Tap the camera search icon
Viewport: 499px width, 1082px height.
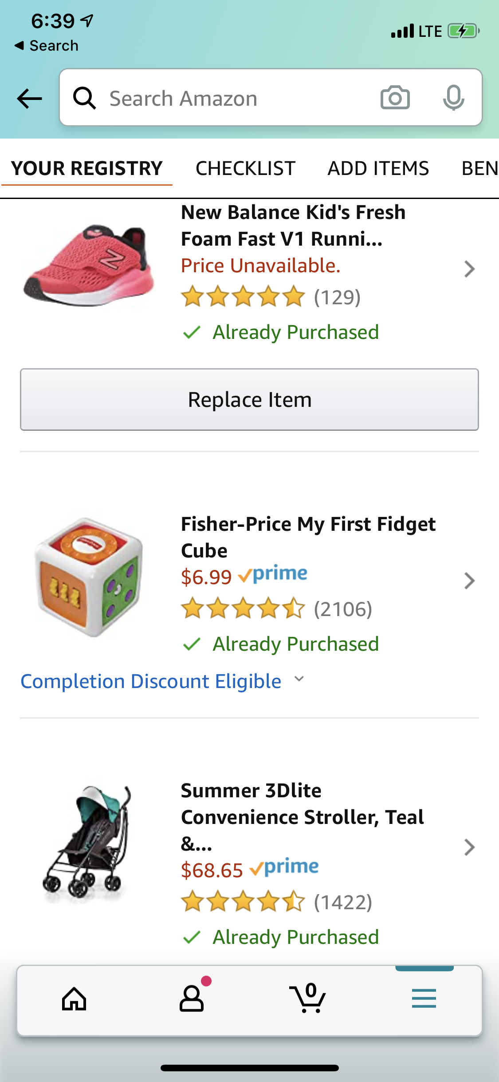coord(395,98)
